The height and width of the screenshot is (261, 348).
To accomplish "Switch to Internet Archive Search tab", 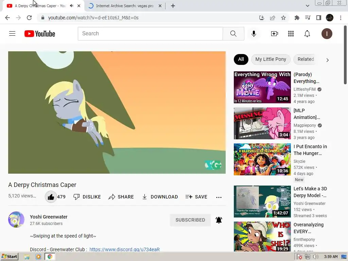I will (124, 6).
